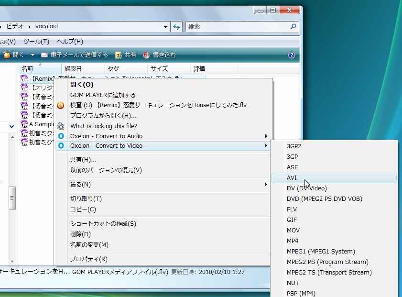Select ASF in the video format submenu
The image size is (402, 297).
[334, 167]
